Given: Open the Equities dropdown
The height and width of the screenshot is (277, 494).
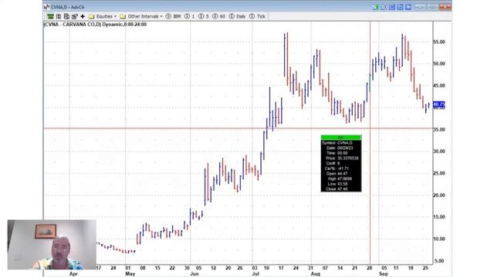Looking at the screenshot, I should (x=103, y=16).
